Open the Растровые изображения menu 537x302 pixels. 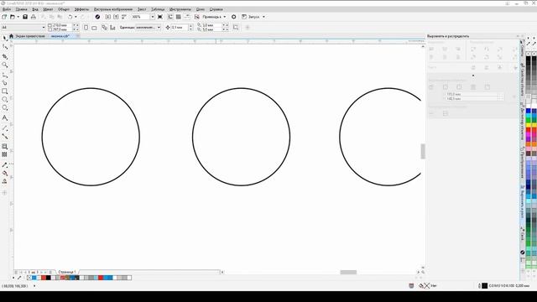[113, 9]
